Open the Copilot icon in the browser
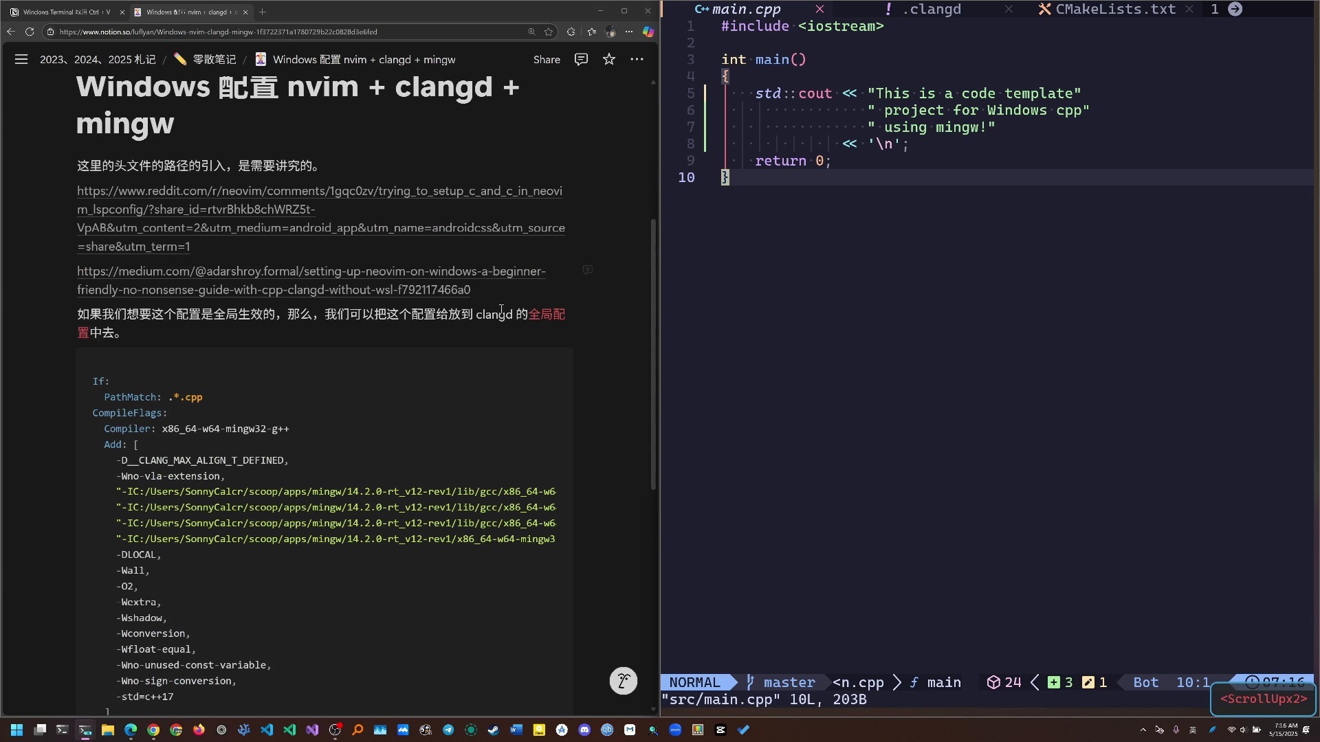The image size is (1320, 742). tap(648, 32)
